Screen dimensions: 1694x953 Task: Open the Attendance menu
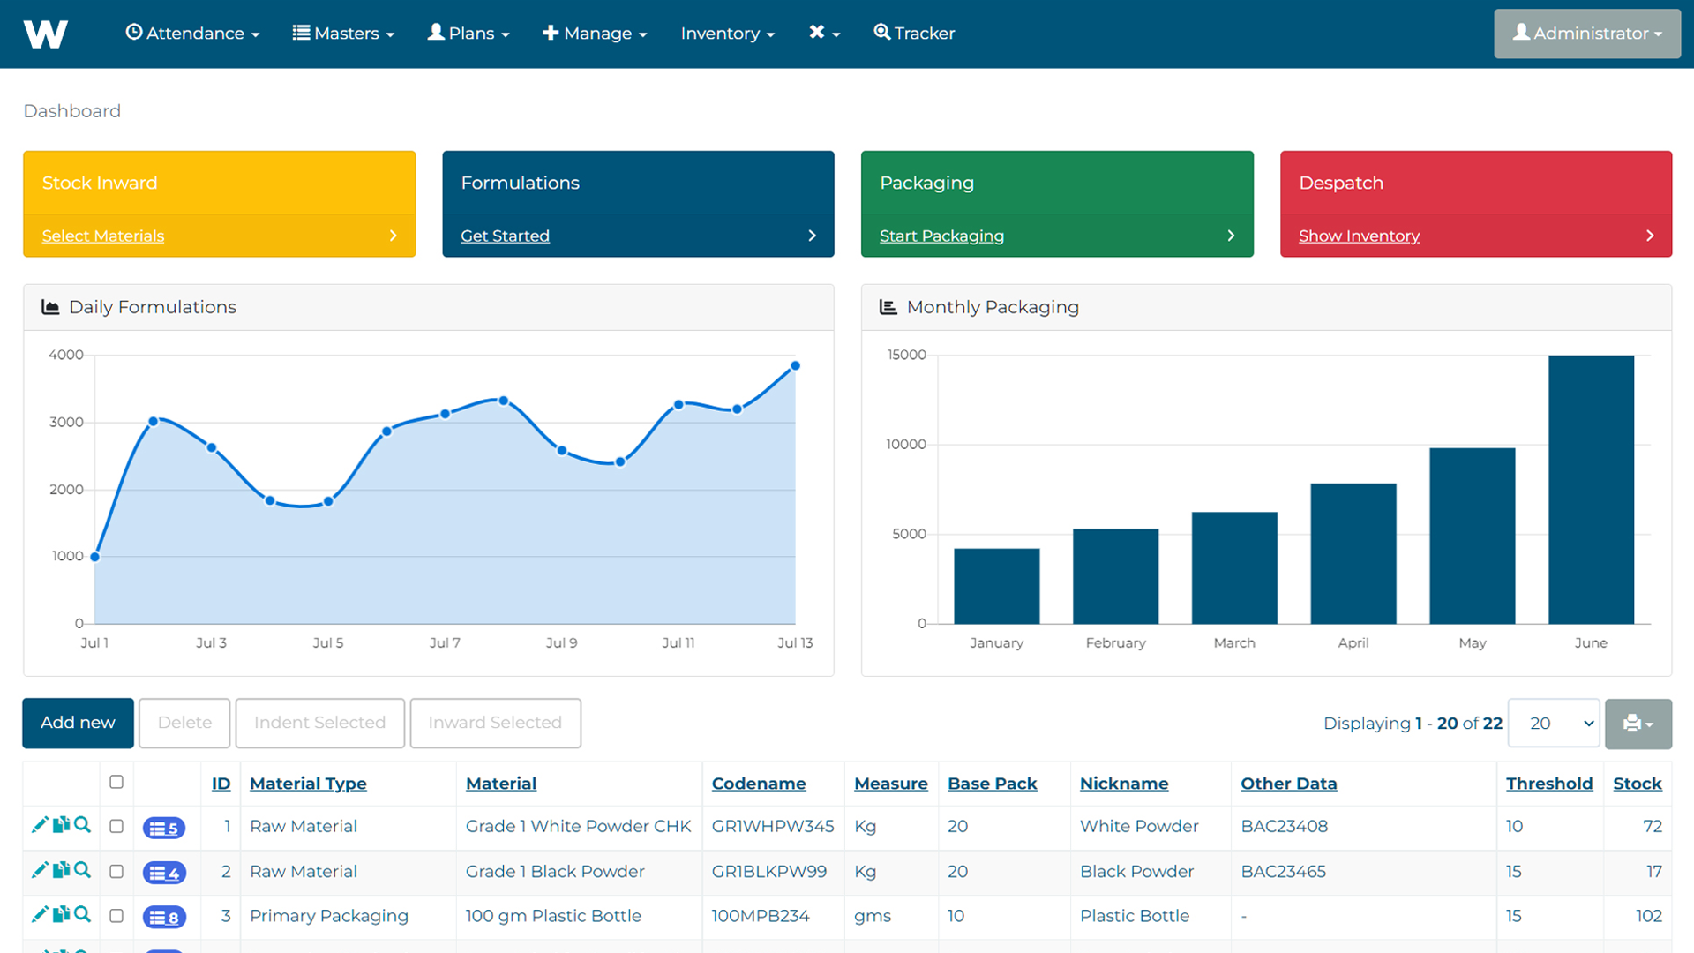pyautogui.click(x=192, y=34)
